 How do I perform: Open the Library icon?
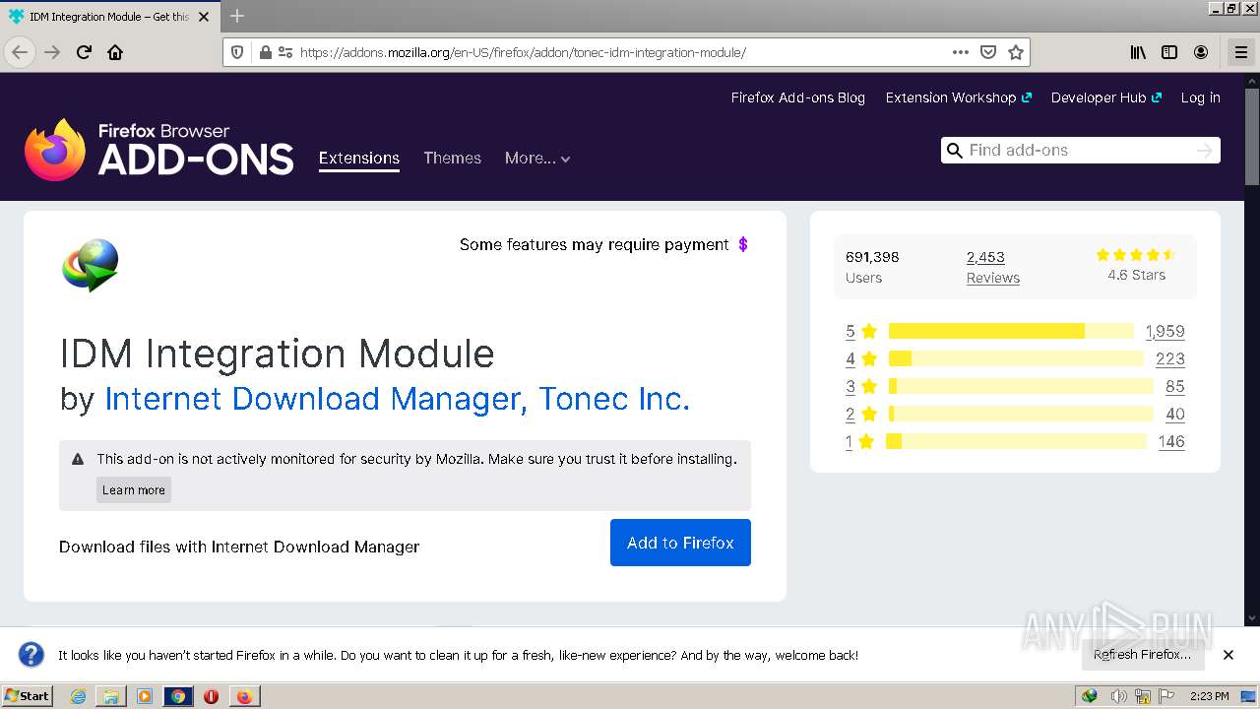1138,52
